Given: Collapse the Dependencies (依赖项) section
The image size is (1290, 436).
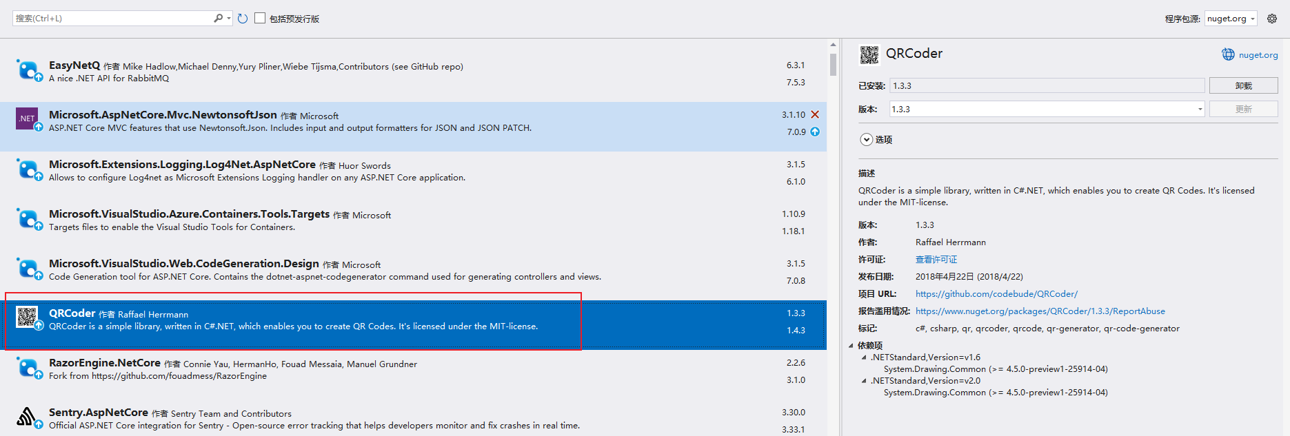Looking at the screenshot, I should (851, 346).
